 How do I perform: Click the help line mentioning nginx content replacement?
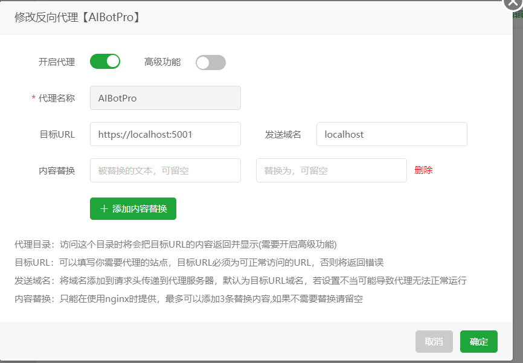pyautogui.click(x=188, y=299)
